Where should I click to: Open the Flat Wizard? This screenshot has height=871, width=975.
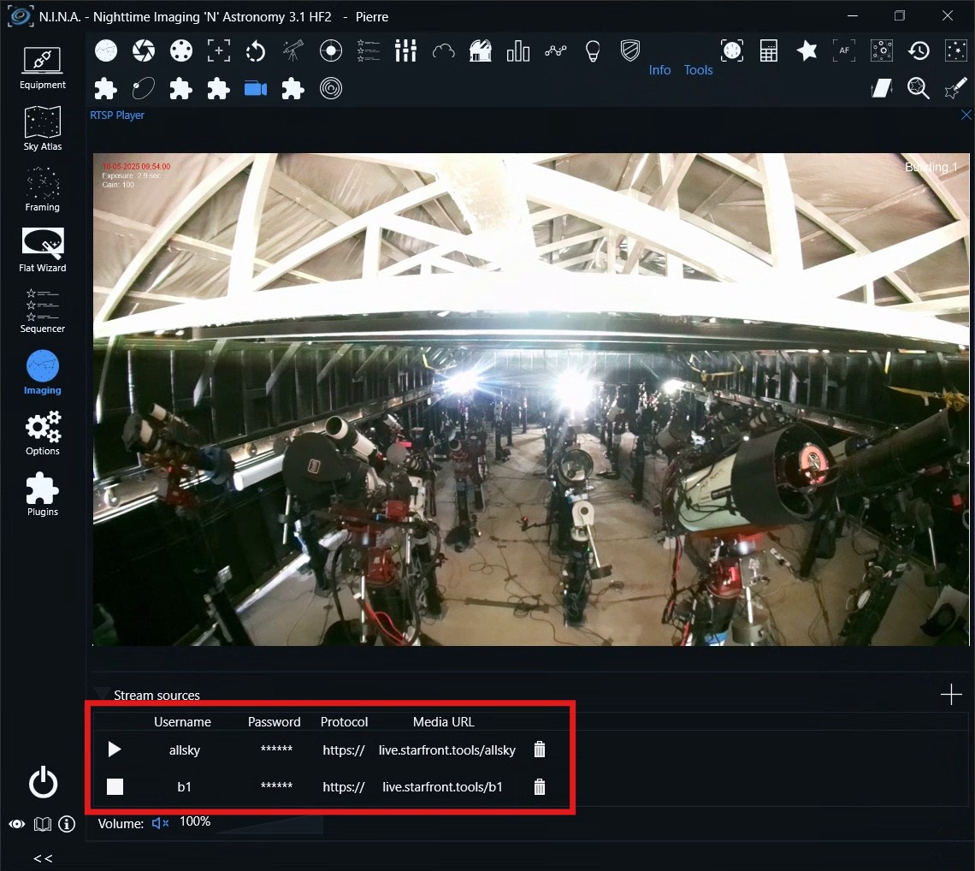(43, 250)
